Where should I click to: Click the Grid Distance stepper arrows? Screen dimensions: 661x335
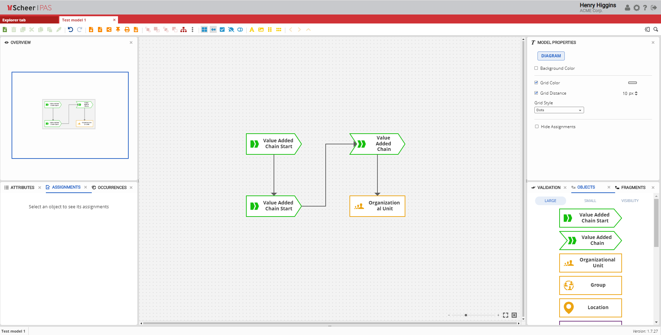pyautogui.click(x=636, y=94)
